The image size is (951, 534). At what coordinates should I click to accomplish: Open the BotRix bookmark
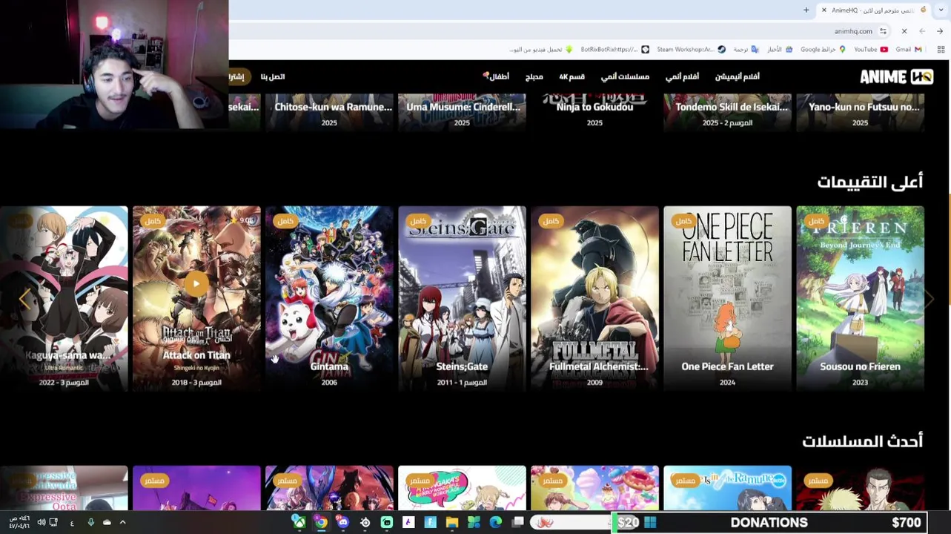pos(614,50)
